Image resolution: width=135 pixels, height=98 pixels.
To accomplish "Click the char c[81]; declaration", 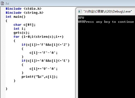I will coord(25,25).
